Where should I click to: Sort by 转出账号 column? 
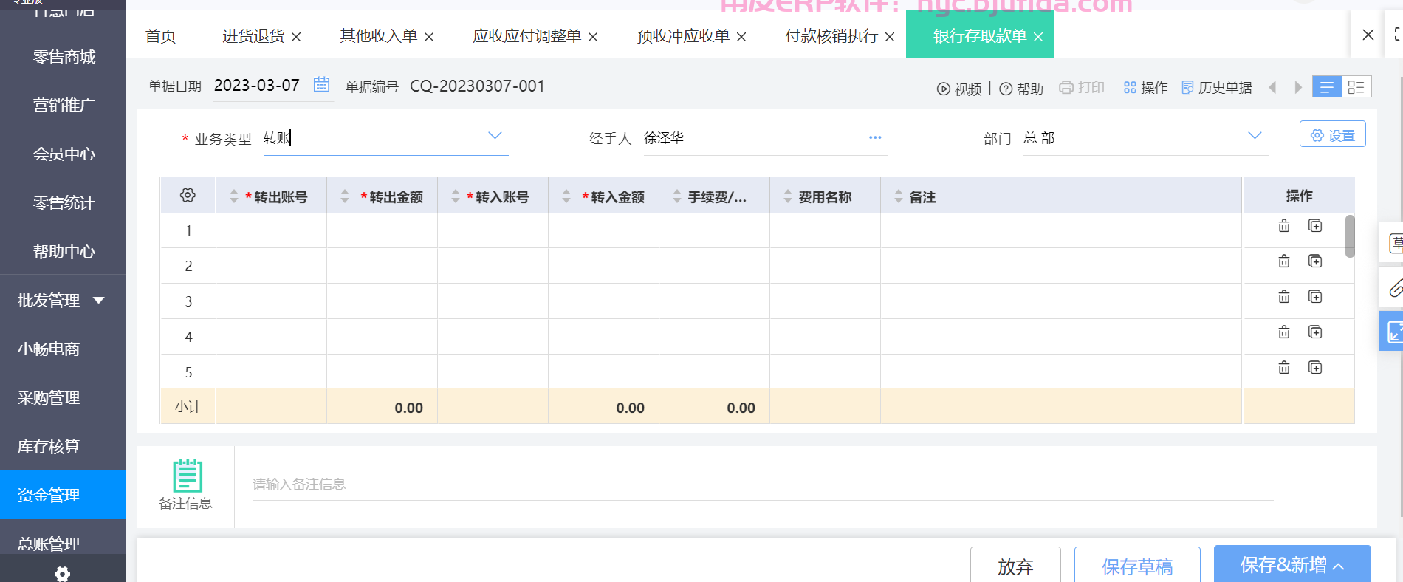[233, 196]
